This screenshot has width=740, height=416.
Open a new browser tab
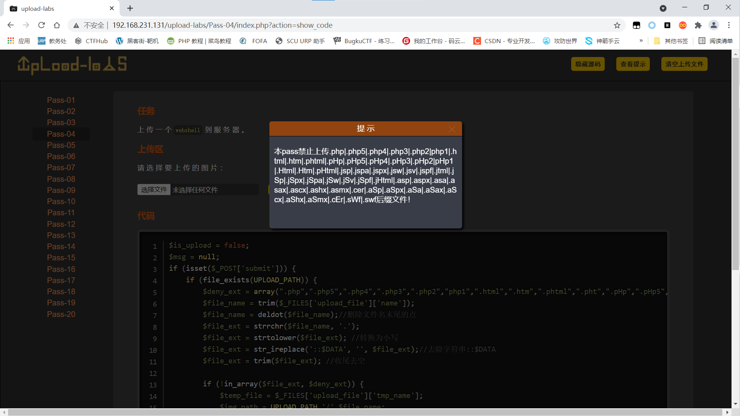pos(130,8)
